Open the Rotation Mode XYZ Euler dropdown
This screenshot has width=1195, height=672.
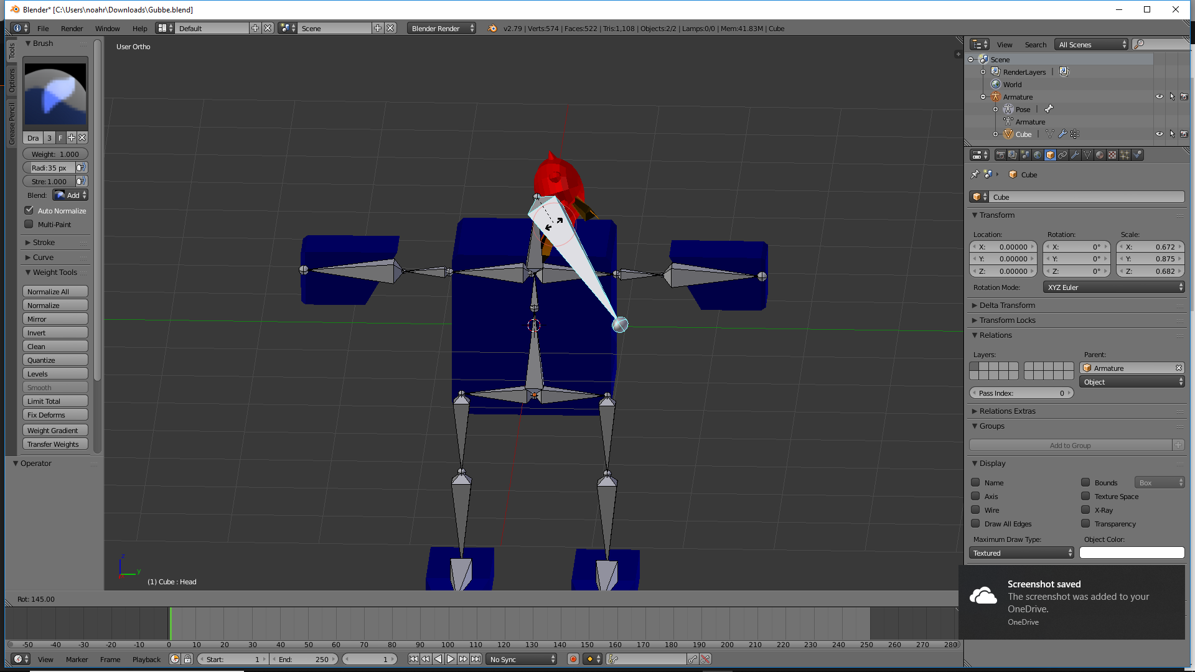click(1113, 287)
